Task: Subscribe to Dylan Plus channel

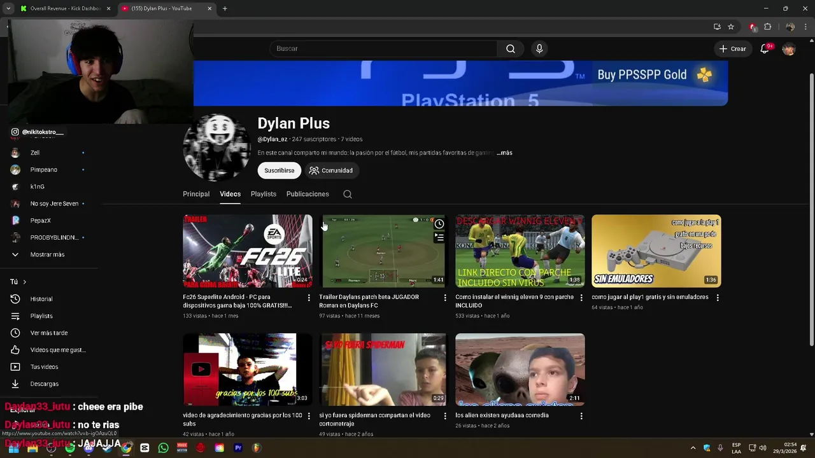Action: (280, 170)
